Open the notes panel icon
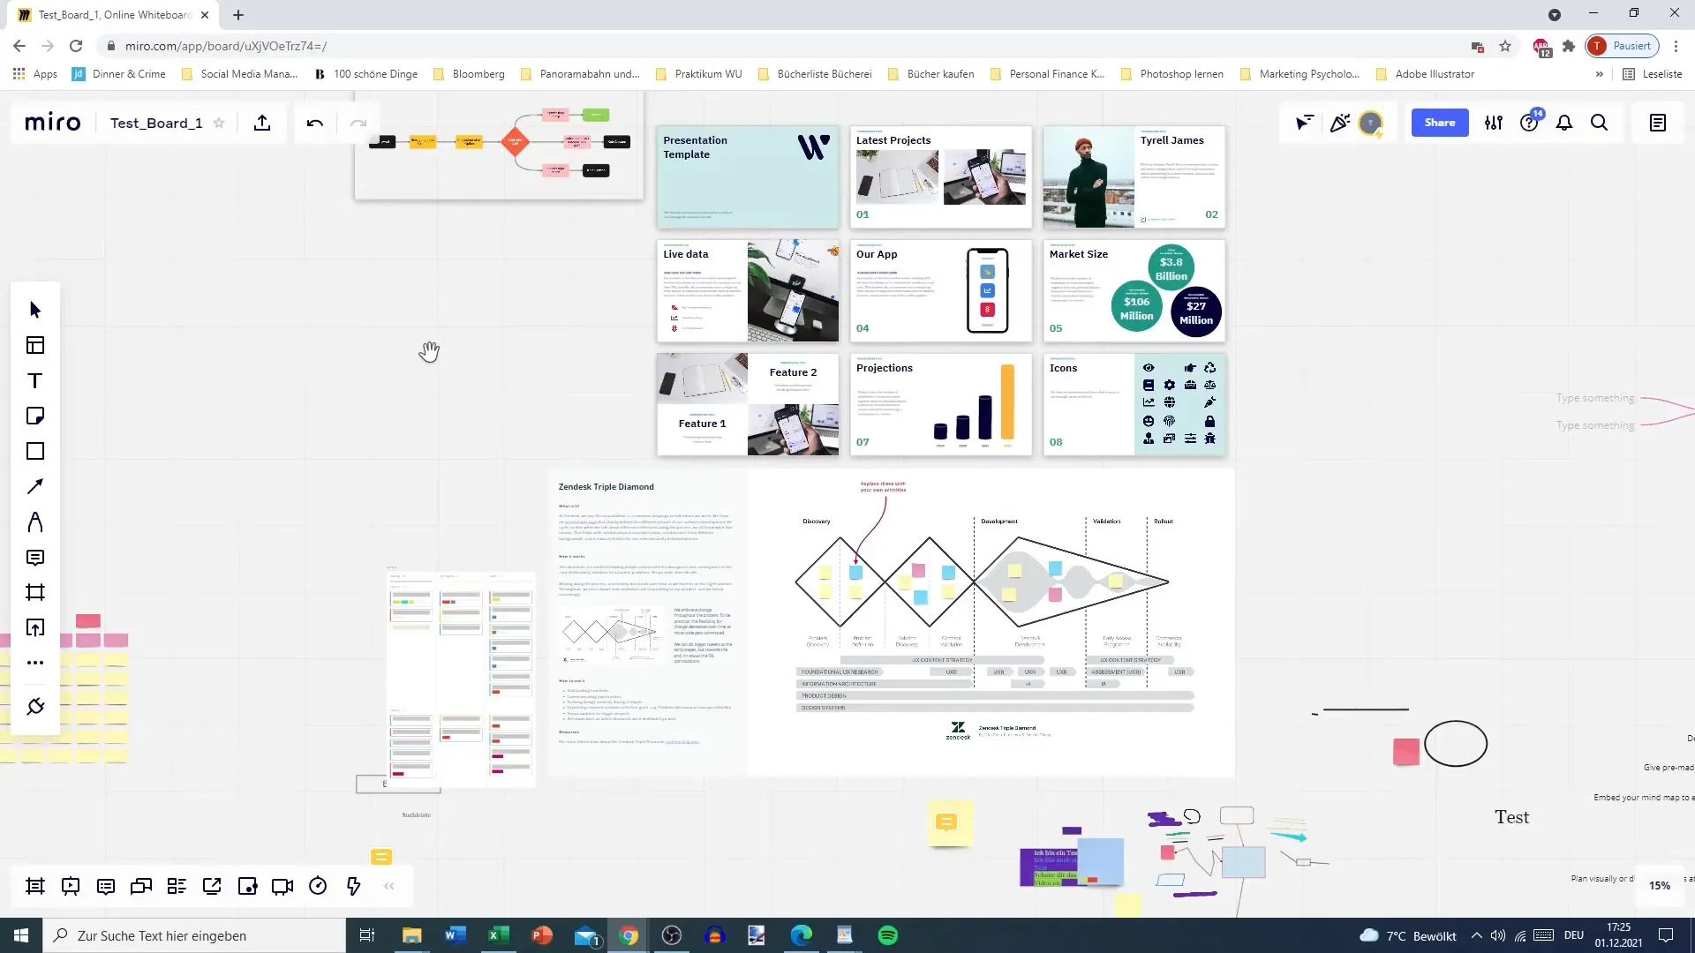This screenshot has height=953, width=1695. coord(1658,123)
